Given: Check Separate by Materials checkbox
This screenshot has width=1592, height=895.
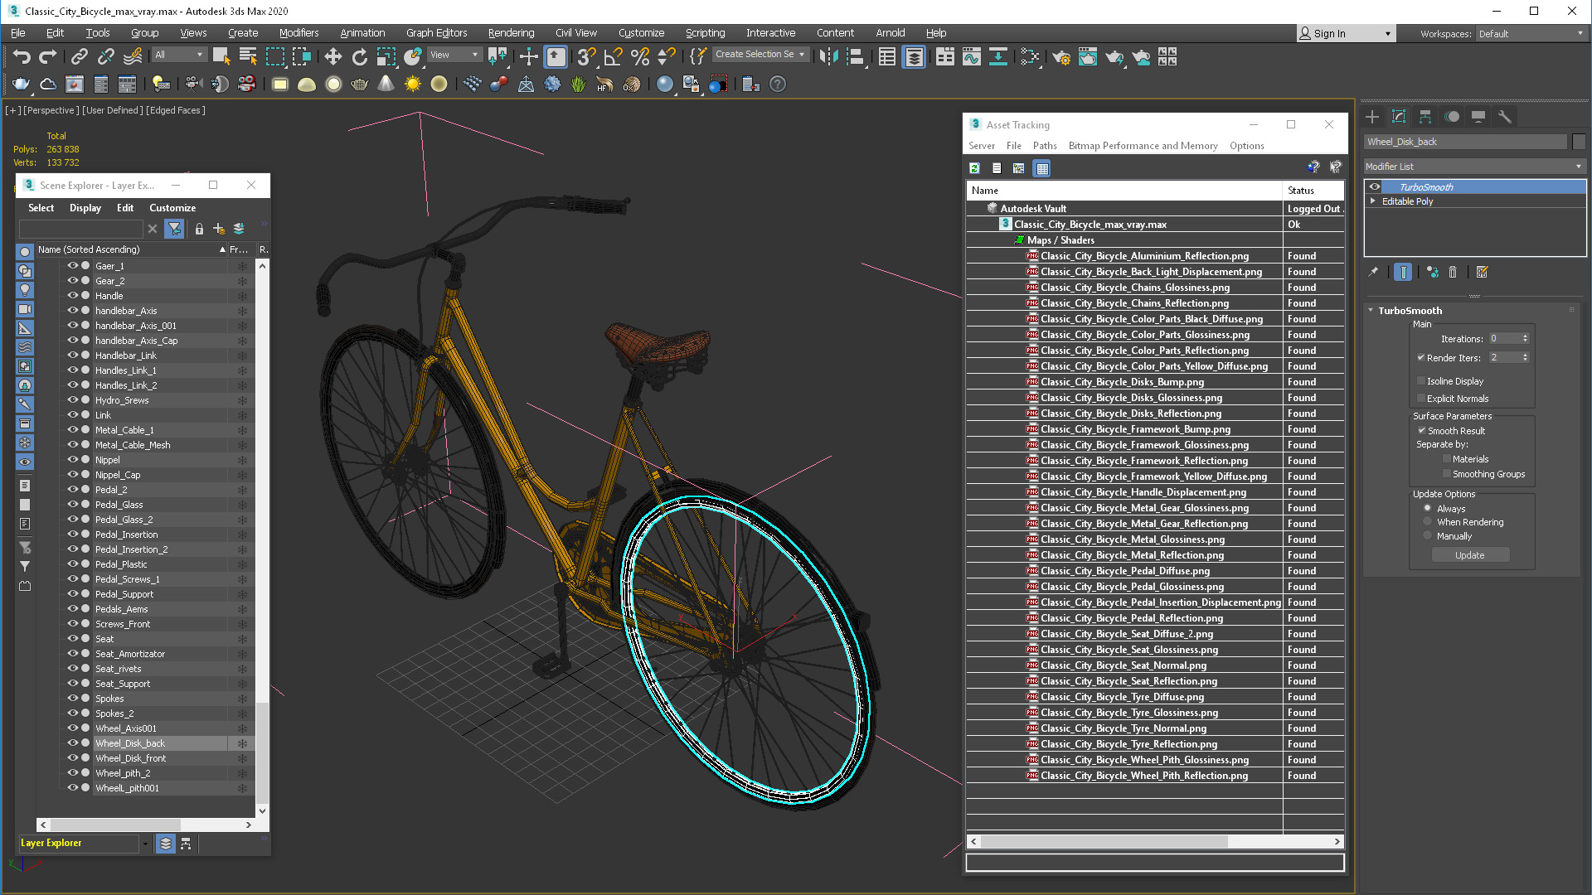Looking at the screenshot, I should coord(1447,459).
